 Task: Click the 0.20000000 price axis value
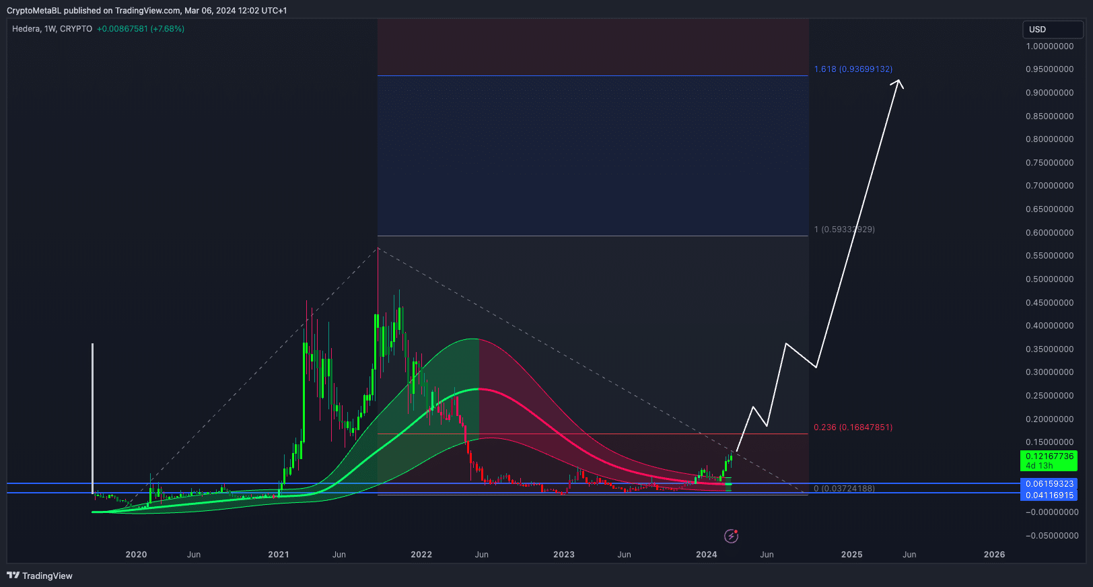1050,419
